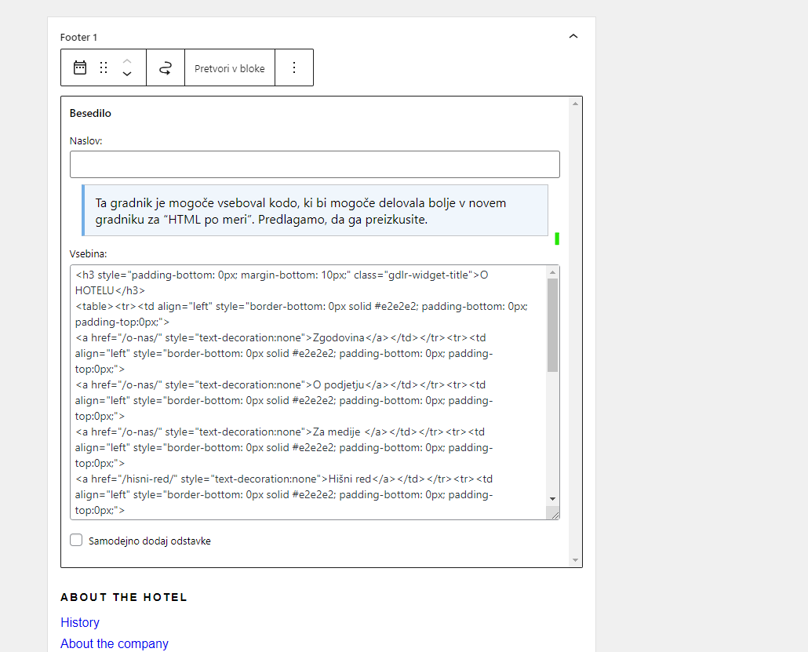808x652 pixels.
Task: Click the Hišni red anchor line in code
Action: [x=284, y=479]
